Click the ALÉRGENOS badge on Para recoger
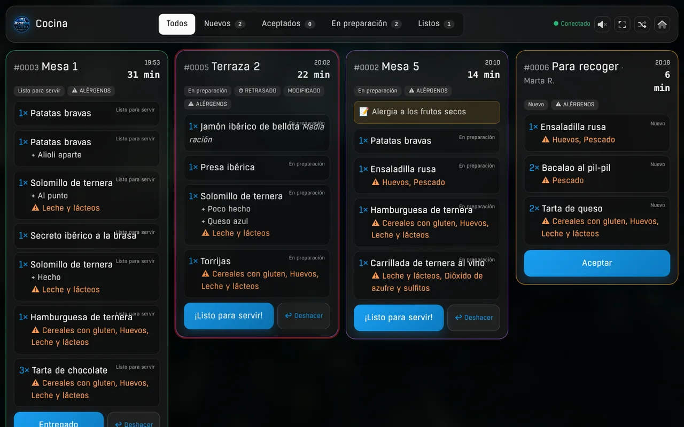This screenshot has width=684, height=427. (x=574, y=105)
